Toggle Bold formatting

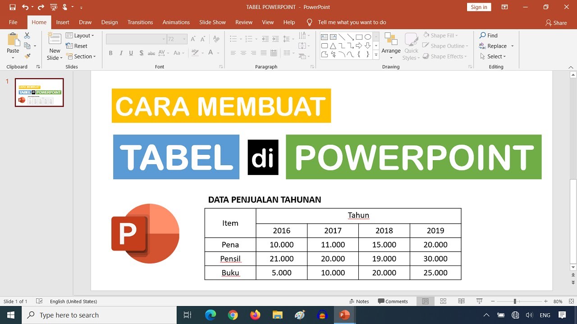pos(110,53)
